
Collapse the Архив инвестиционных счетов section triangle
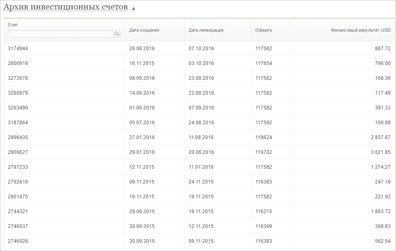click(x=133, y=9)
